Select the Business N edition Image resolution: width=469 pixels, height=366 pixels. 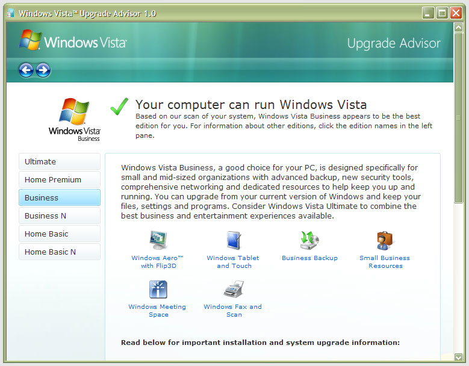pyautogui.click(x=60, y=216)
